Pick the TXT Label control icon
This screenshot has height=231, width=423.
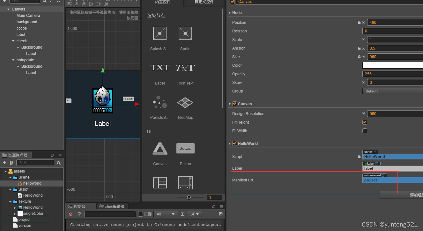pyautogui.click(x=160, y=67)
